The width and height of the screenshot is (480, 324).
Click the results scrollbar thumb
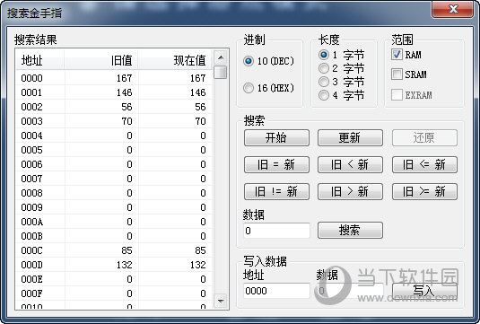pyautogui.click(x=221, y=73)
